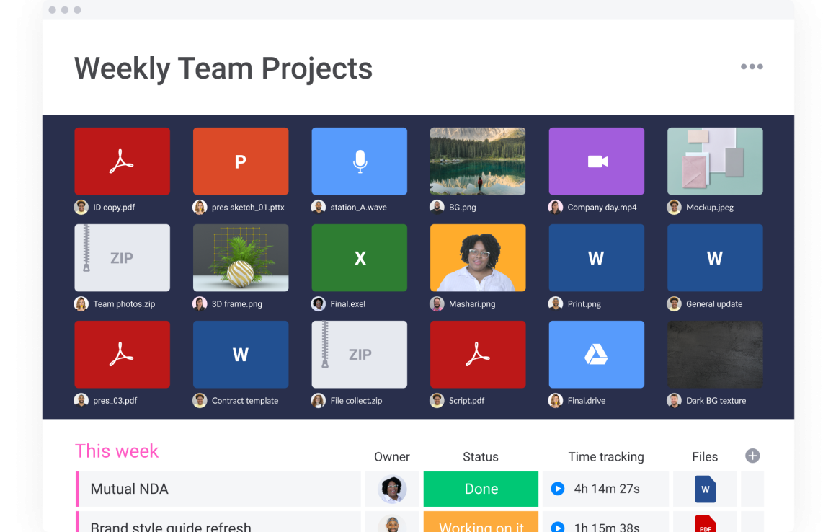Click the avatar beside General update

click(674, 304)
